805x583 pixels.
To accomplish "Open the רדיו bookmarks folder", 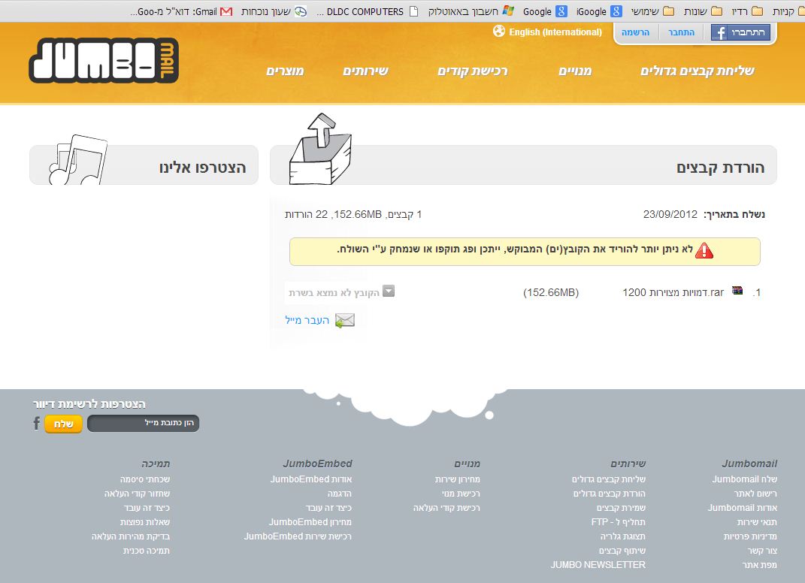I will coord(747,11).
